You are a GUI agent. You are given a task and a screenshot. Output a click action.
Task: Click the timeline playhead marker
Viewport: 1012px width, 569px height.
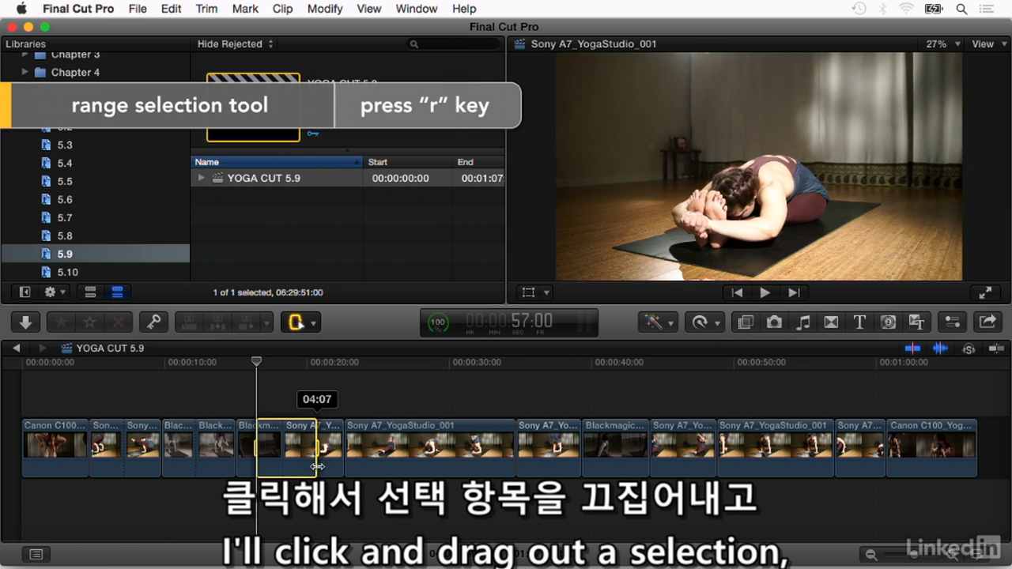(256, 361)
